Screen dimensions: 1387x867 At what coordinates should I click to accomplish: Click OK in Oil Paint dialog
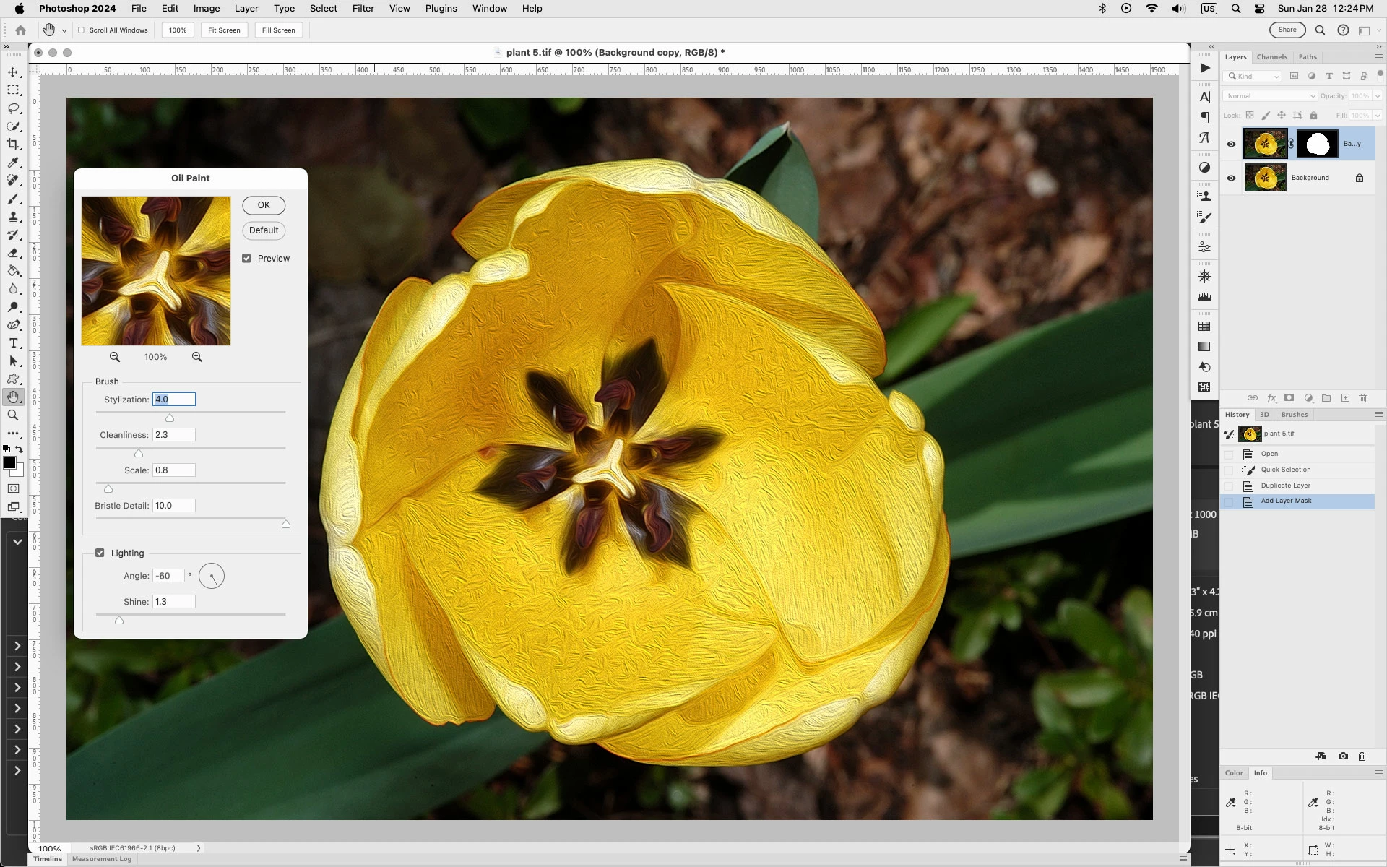(x=264, y=205)
